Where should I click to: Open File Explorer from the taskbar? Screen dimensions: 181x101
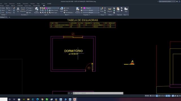point(28,99)
